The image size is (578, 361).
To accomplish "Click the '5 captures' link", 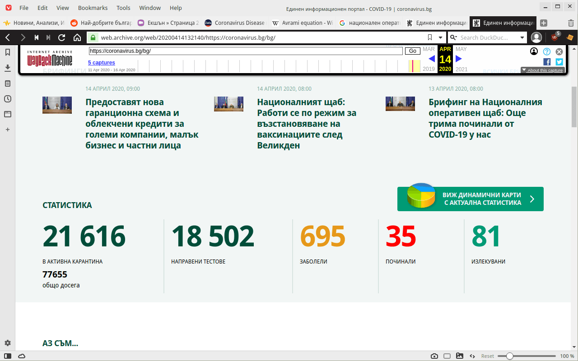I will point(102,63).
